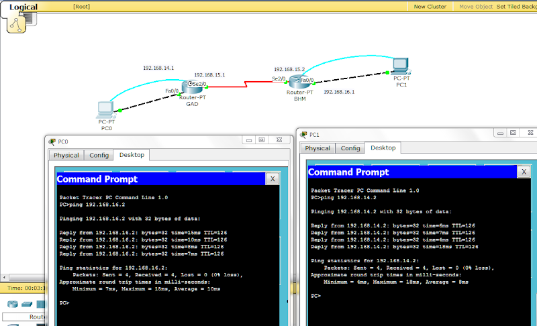
Task: Click the left arrow of the horizontal scrollbar
Action: pyautogui.click(x=4, y=278)
